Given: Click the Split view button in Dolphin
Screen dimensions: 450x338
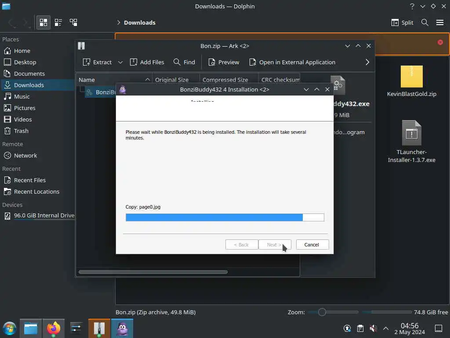Looking at the screenshot, I should pyautogui.click(x=402, y=22).
